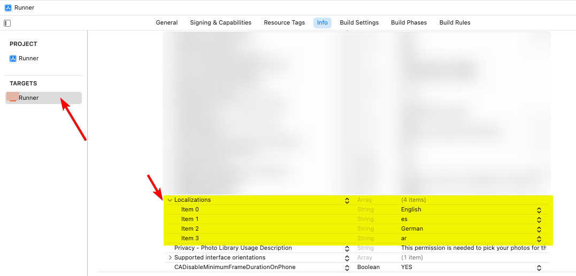Open key stepper for Privacy Photo Library row
This screenshot has height=276, width=576.
pyautogui.click(x=347, y=249)
